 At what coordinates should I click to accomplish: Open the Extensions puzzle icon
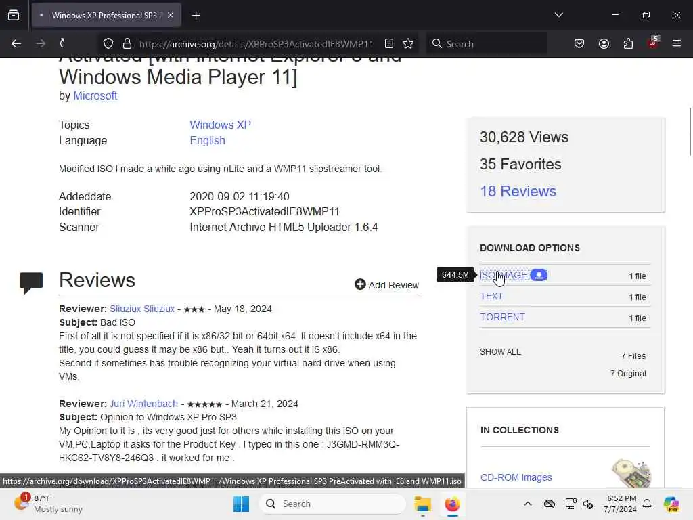628,43
